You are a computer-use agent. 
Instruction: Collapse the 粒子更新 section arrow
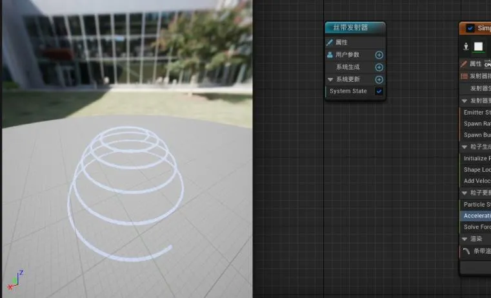click(x=465, y=193)
